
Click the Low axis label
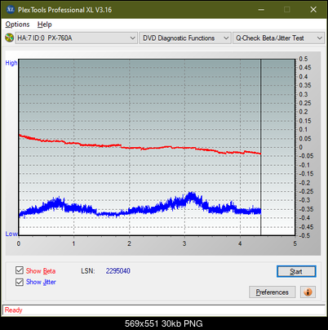coord(11,234)
